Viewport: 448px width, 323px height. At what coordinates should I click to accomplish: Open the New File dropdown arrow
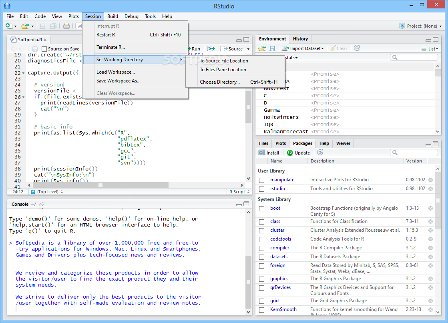[15, 26]
